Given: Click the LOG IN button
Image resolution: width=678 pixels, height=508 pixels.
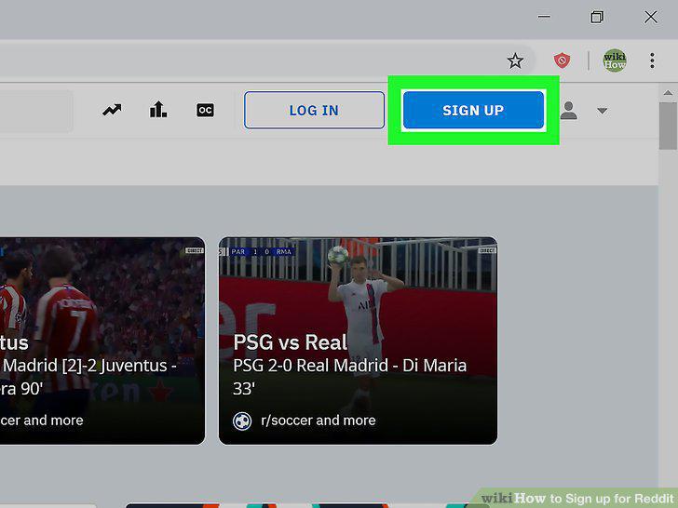Looking at the screenshot, I should [x=314, y=110].
